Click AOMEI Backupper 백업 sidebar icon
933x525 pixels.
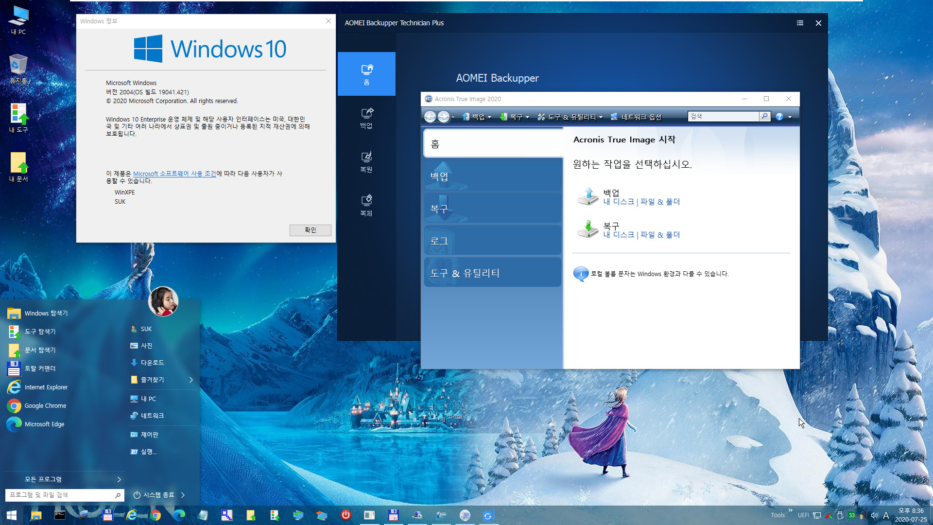click(x=366, y=118)
